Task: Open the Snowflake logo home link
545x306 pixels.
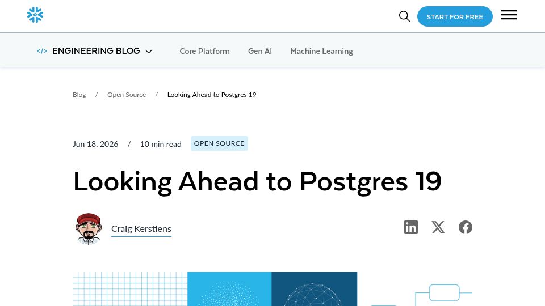Action: [35, 15]
